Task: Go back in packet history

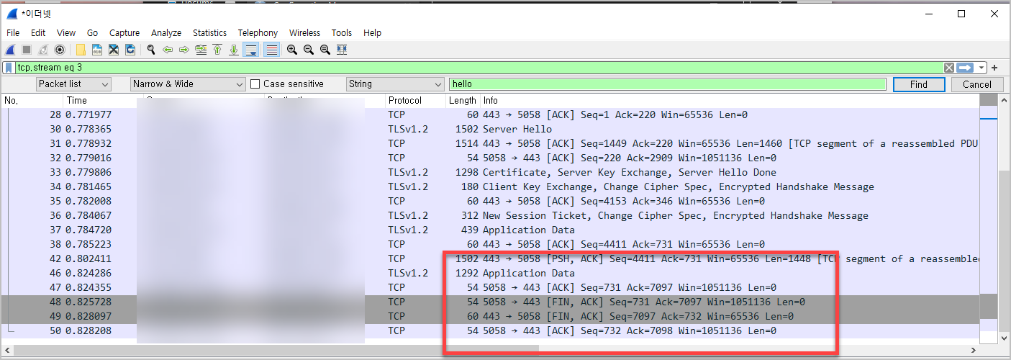Action: [168, 50]
